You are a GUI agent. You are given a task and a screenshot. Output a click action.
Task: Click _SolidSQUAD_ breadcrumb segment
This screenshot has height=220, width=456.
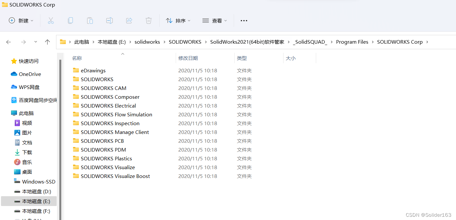(310, 42)
